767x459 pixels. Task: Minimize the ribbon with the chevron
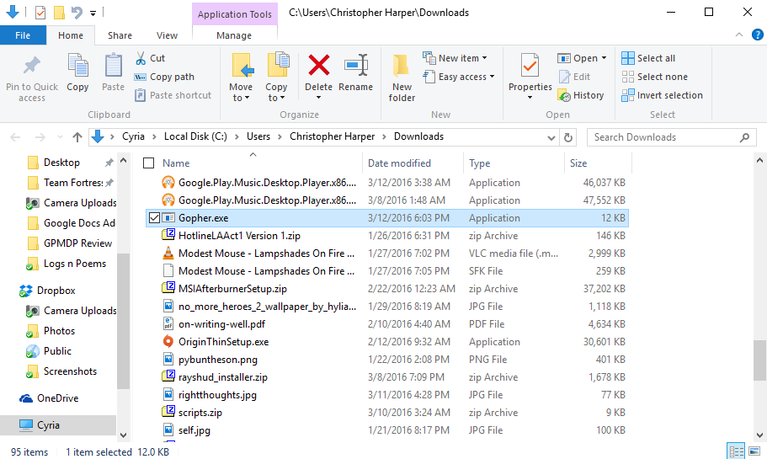click(738, 35)
